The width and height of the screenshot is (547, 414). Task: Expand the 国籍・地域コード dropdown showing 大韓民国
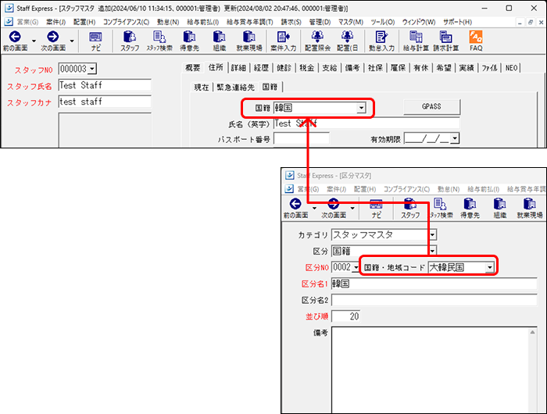[x=489, y=268]
